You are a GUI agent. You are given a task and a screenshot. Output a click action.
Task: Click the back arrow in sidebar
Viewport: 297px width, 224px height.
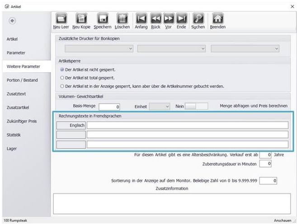12,21
